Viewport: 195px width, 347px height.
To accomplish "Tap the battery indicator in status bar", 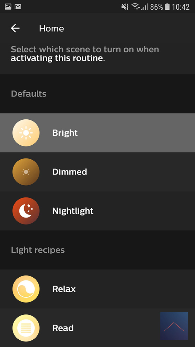I will 168,7.
